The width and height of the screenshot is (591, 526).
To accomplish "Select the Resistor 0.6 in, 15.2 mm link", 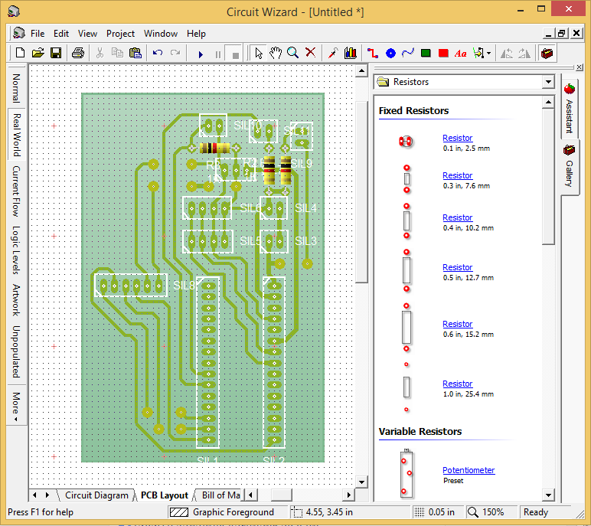I will [x=457, y=324].
